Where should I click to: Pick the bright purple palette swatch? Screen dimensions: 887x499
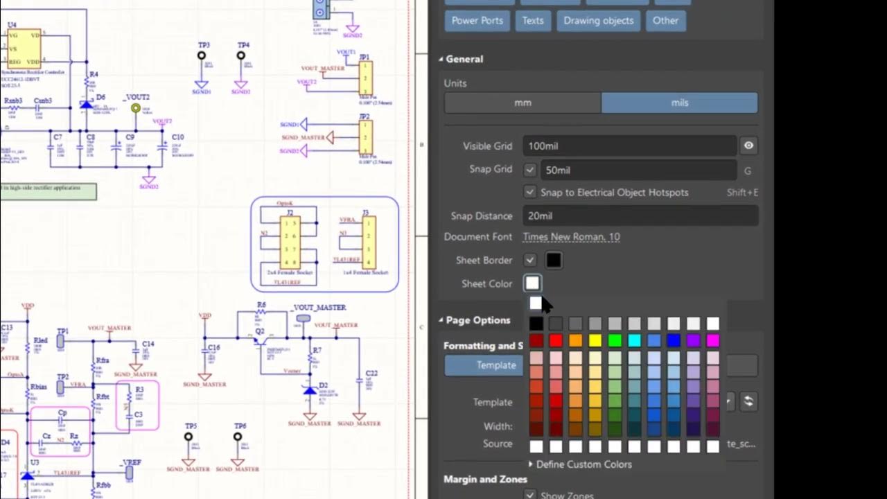[x=693, y=340]
